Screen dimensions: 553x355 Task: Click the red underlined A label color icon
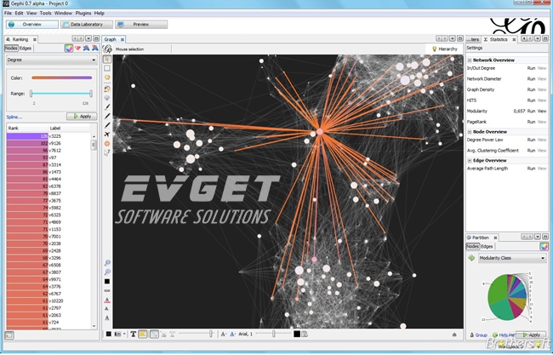[107, 300]
